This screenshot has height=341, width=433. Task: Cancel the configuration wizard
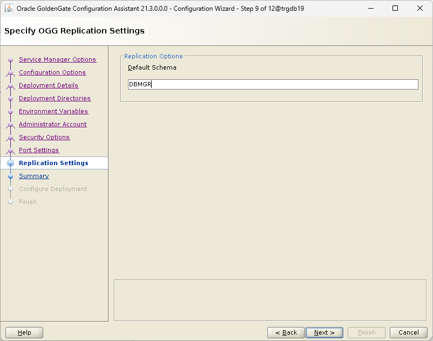coord(408,332)
